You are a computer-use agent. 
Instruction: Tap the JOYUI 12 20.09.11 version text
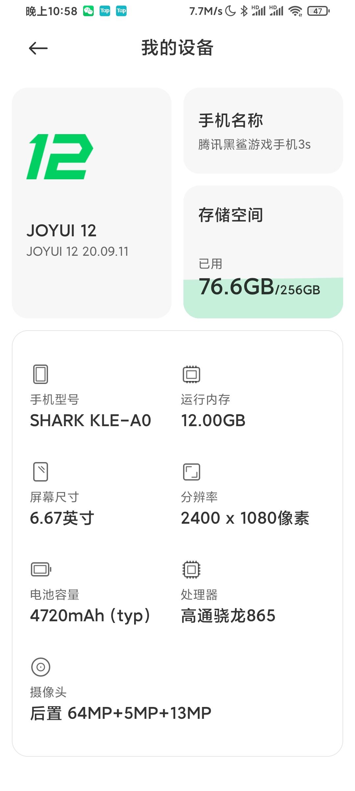pyautogui.click(x=77, y=251)
